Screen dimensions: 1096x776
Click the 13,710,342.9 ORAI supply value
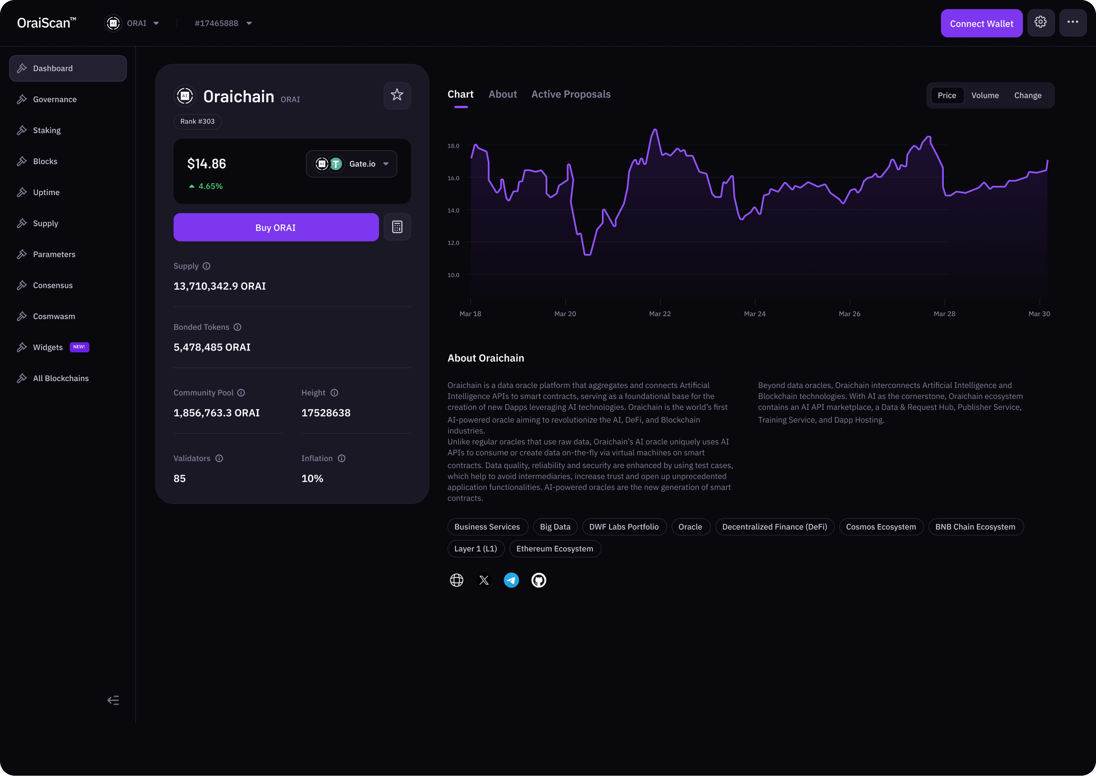click(x=220, y=286)
